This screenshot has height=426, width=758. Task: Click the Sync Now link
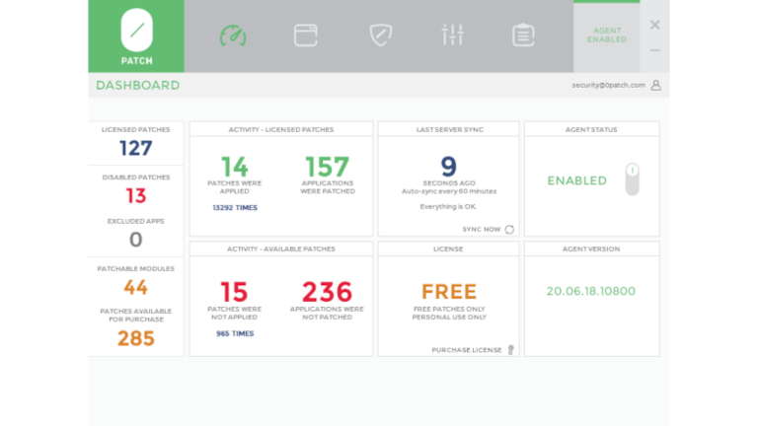482,229
